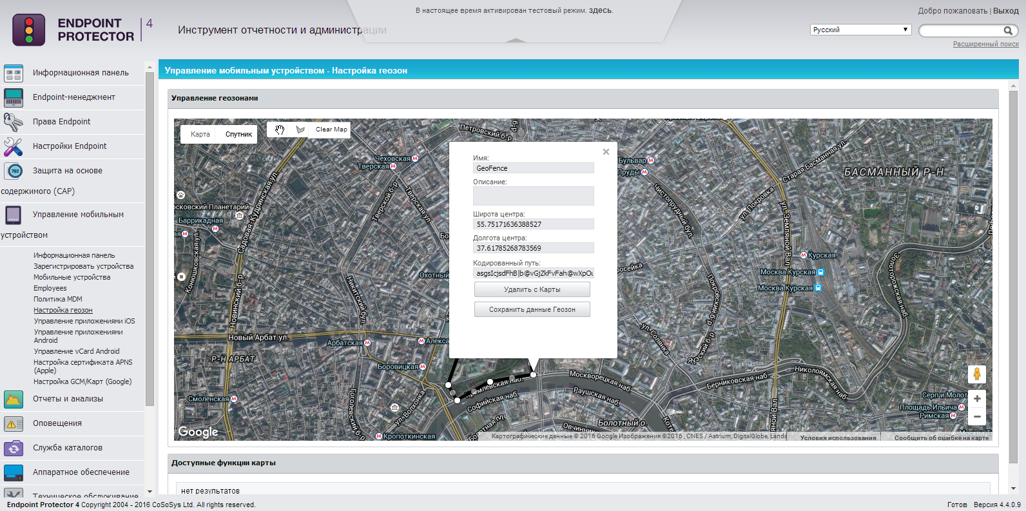Expand the Права Endpoint menu

click(62, 122)
